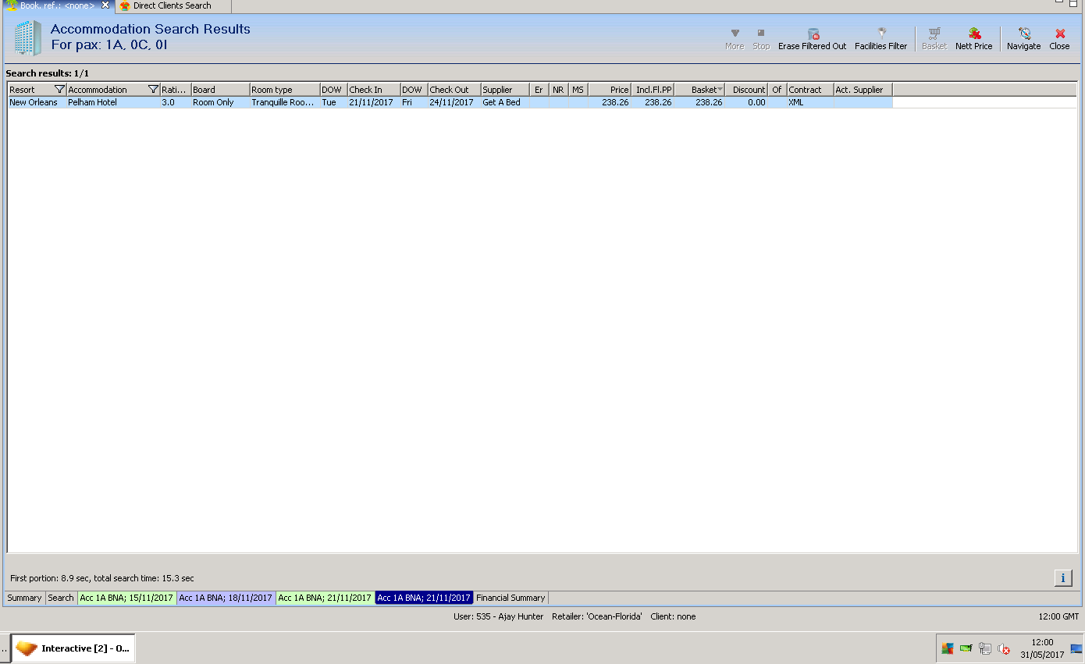The height and width of the screenshot is (664, 1085).
Task: Switch to the Direct Clients Search tab
Action: [x=171, y=5]
